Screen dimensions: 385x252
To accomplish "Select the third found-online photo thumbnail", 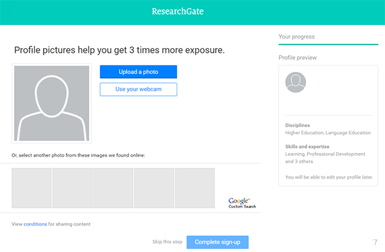I will tap(113, 188).
